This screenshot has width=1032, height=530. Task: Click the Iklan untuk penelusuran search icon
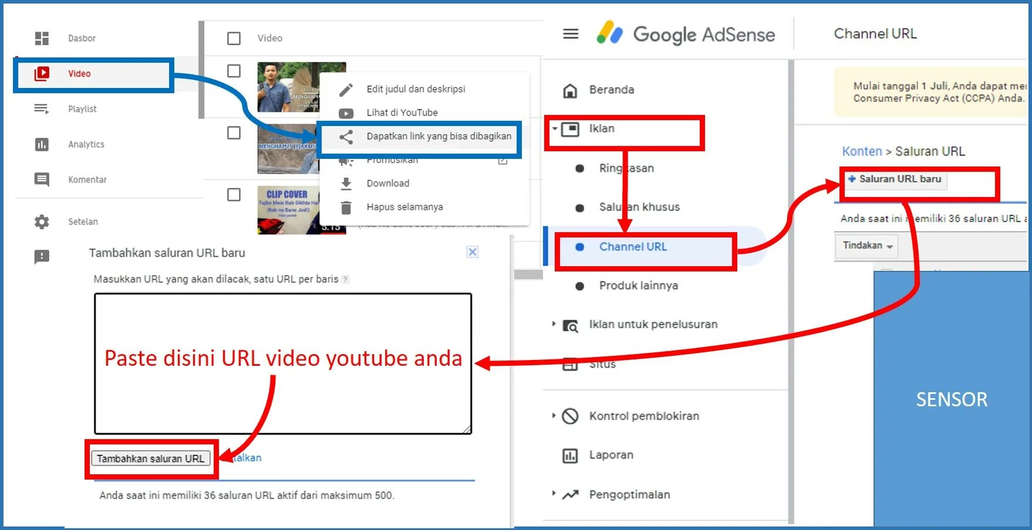(570, 325)
